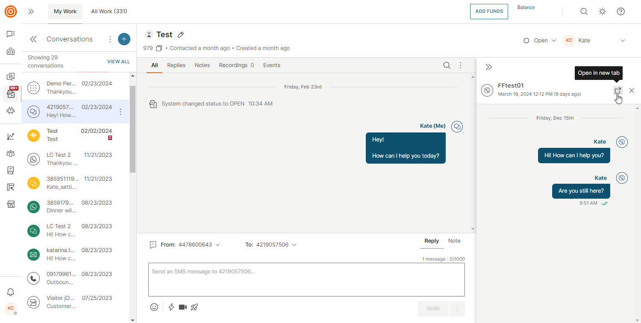Open the chatbot sidebar icon
Viewport: 641px width, 323px height.
tap(11, 111)
